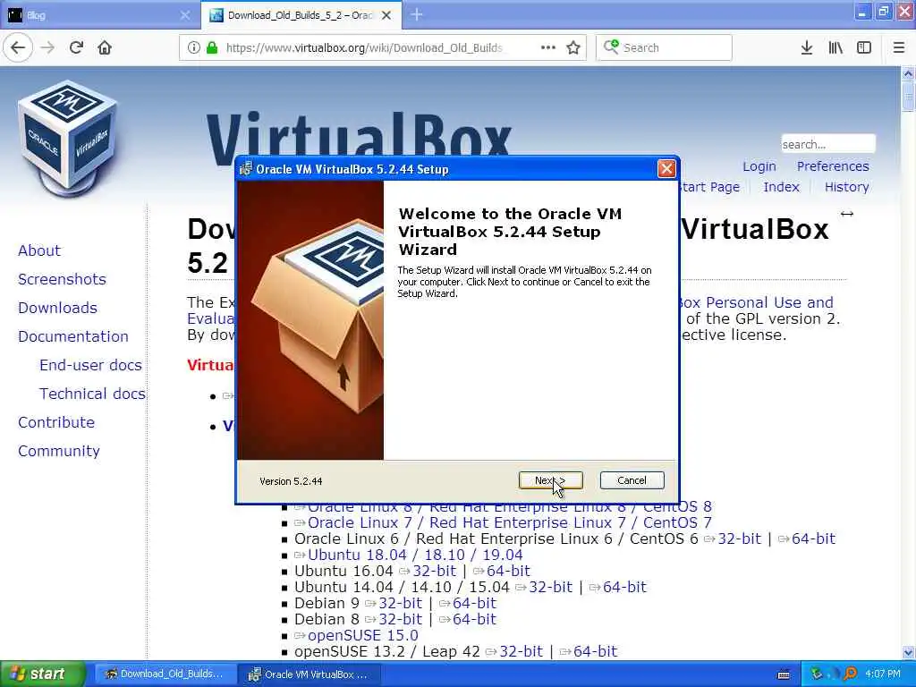Download Ubuntu 14.04 64-bit build
This screenshot has height=687, width=916.
point(624,587)
